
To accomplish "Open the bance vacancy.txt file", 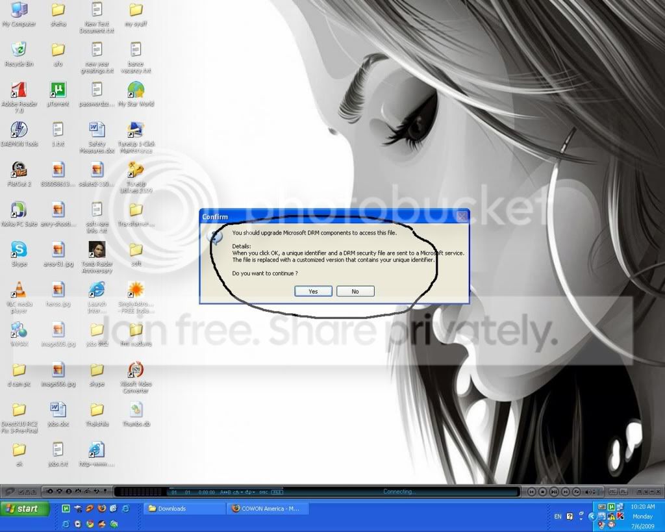I will click(136, 58).
